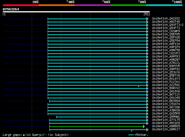The height and width of the screenshot is (137, 185).
Task: Click the cyan ~100% identity color segment
Action: pos(164,5)
